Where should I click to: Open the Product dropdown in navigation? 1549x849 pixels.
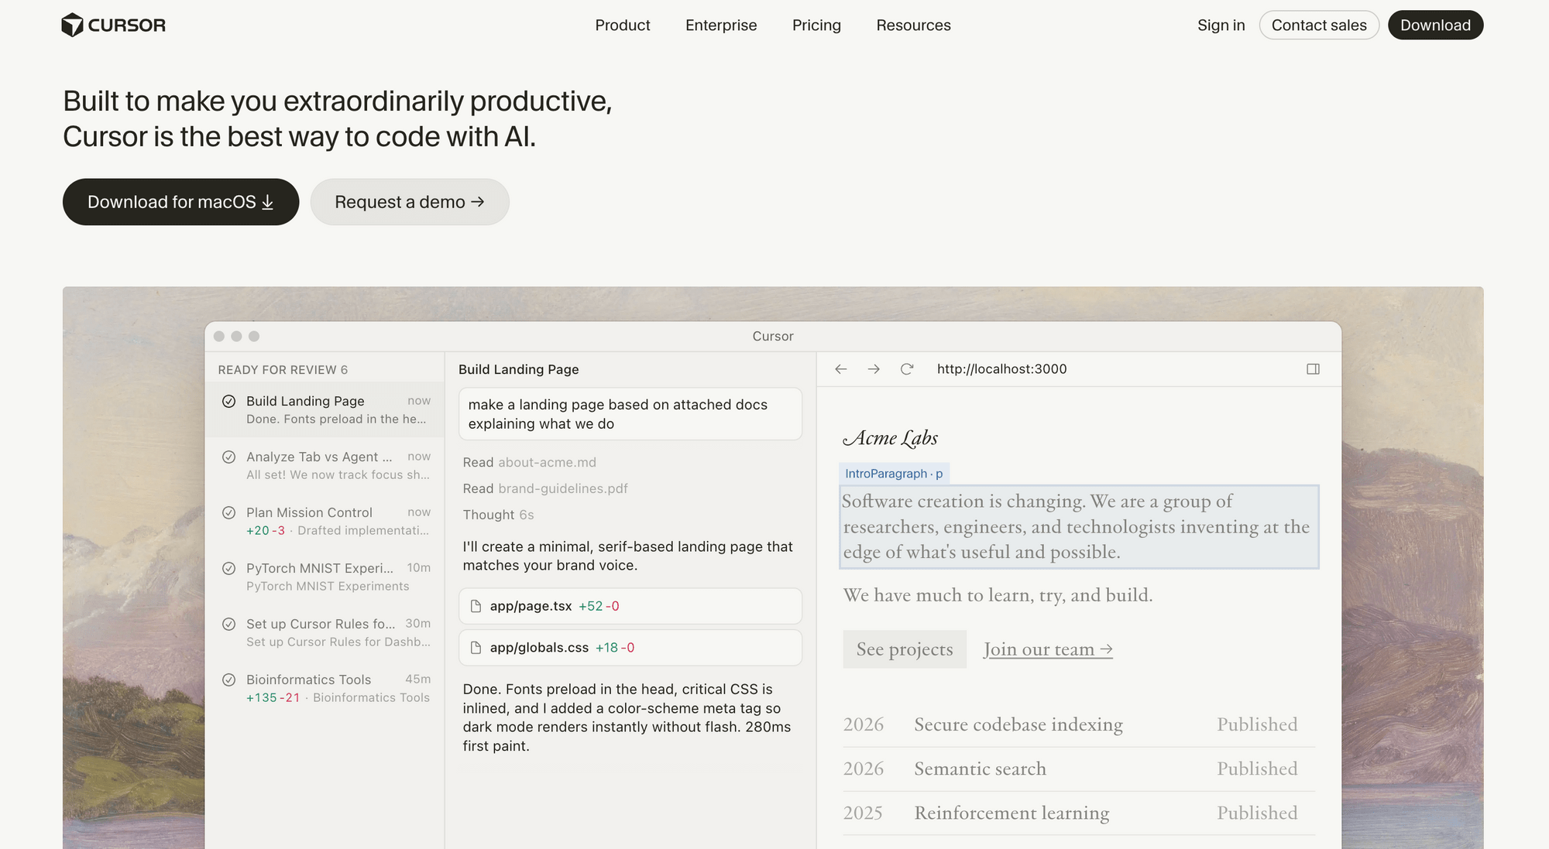pyautogui.click(x=623, y=25)
